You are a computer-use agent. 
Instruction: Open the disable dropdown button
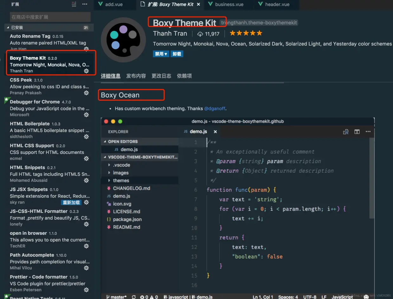click(x=161, y=54)
